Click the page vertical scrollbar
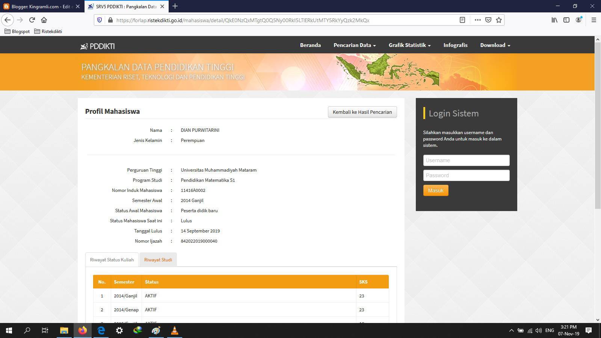This screenshot has height=338, width=601. coord(598,125)
